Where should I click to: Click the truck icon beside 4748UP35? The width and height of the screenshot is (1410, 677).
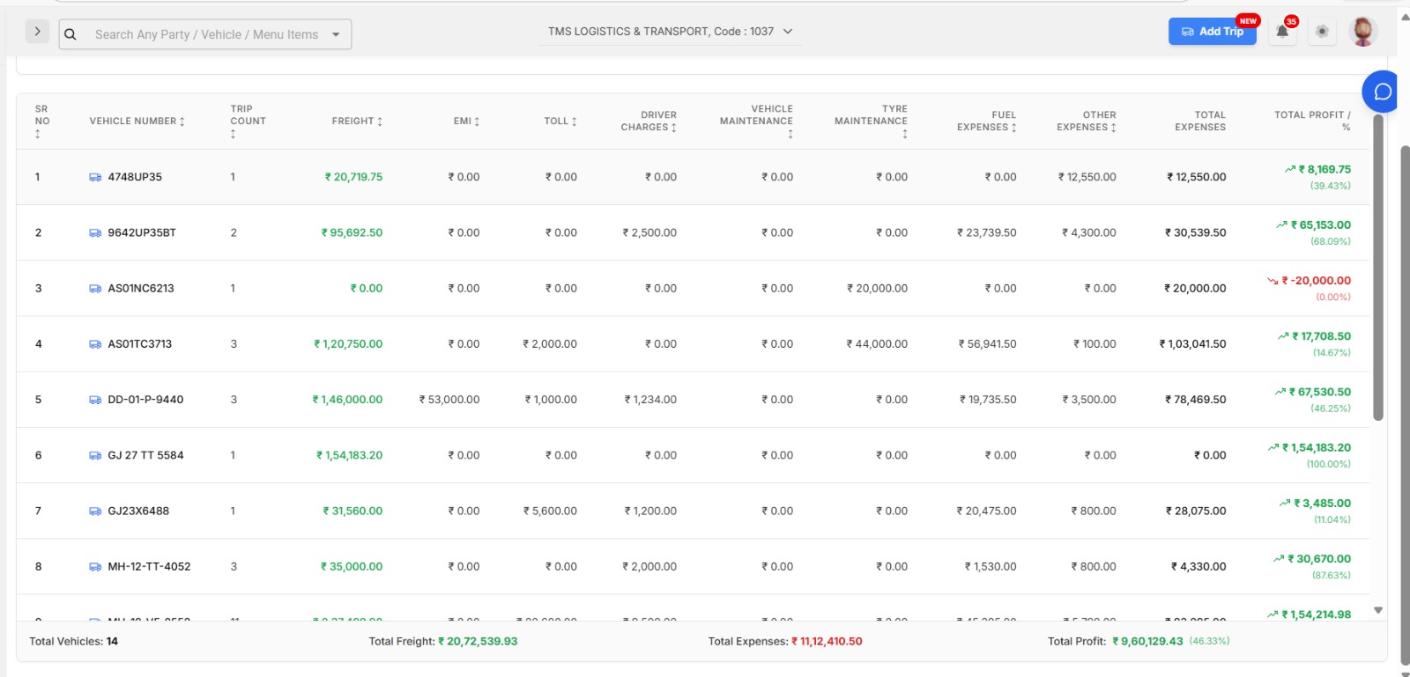coord(95,178)
